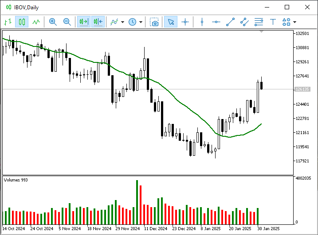Select the cursor arrow tool
Image resolution: width=318 pixels, height=235 pixels.
tap(171, 22)
